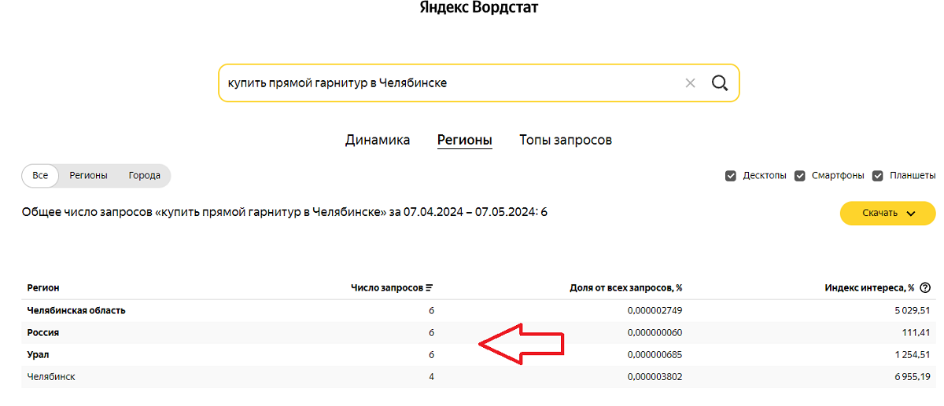Click the share value 0,000000060
Image resolution: width=944 pixels, height=406 pixels.
click(x=655, y=332)
